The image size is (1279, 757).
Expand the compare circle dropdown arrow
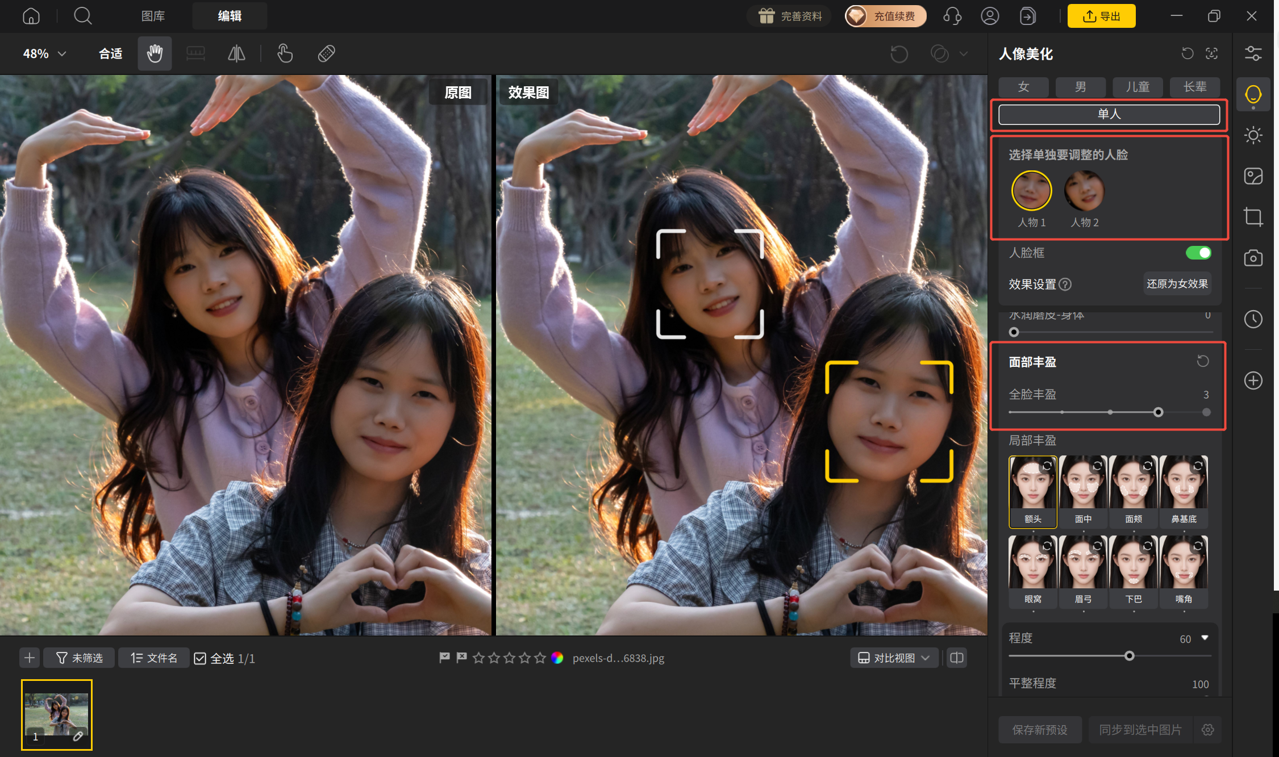point(964,54)
